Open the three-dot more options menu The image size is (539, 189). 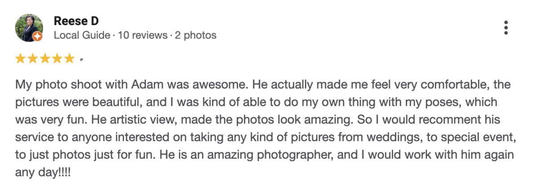(x=506, y=28)
